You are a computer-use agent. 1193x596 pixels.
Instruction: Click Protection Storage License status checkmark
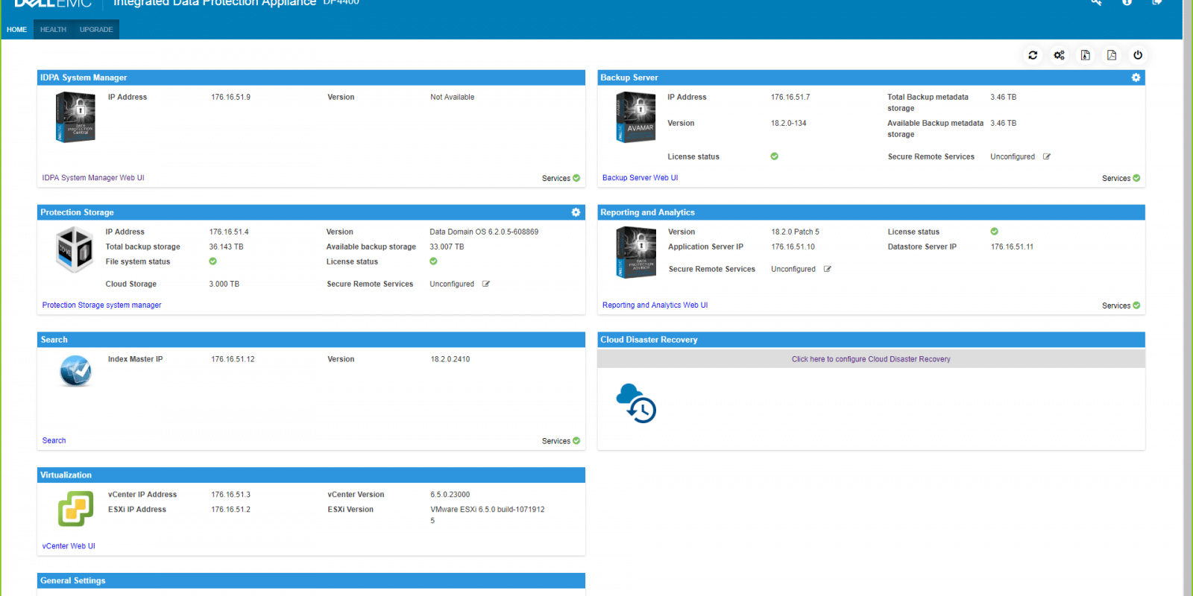[434, 261]
